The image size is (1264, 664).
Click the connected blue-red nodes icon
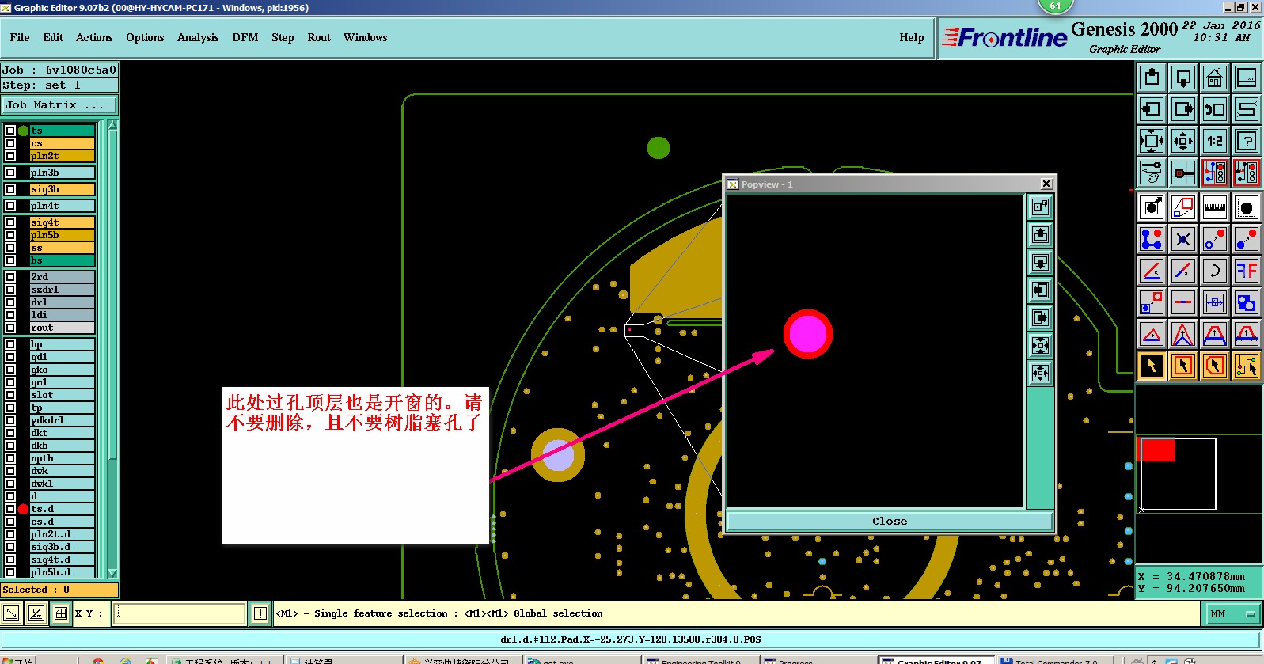click(1152, 239)
